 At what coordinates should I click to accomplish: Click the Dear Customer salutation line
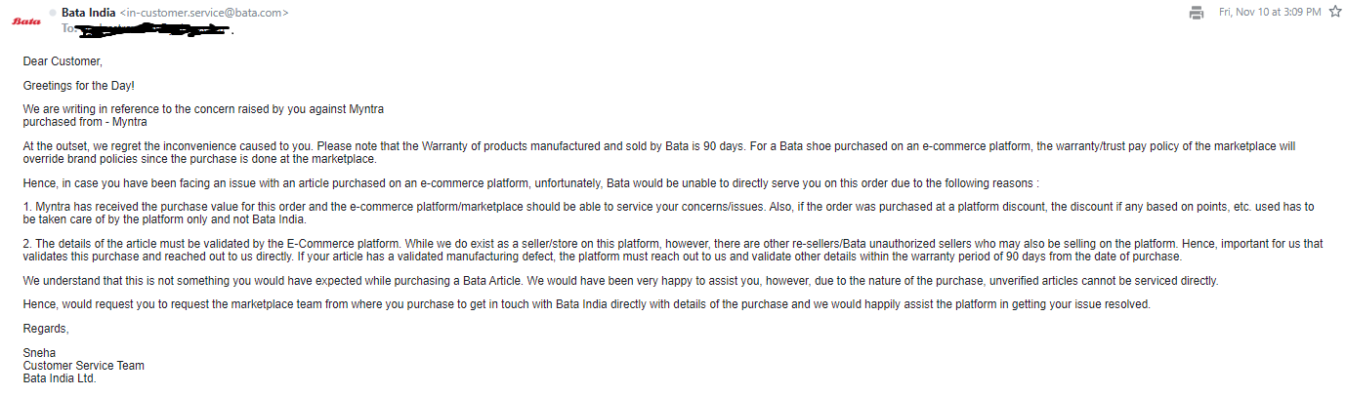pyautogui.click(x=63, y=61)
